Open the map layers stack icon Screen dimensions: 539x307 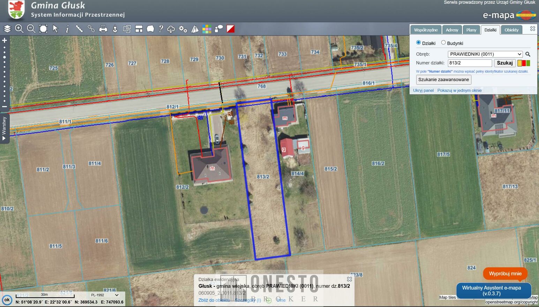7,29
